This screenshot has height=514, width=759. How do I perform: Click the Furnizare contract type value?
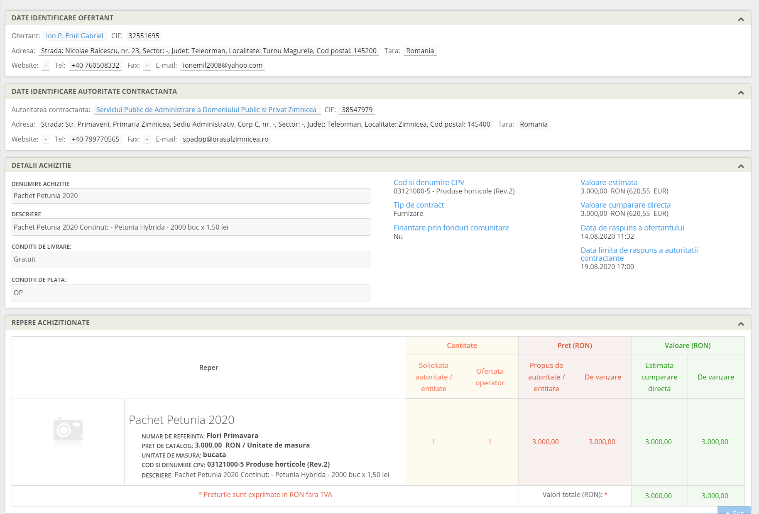408,213
